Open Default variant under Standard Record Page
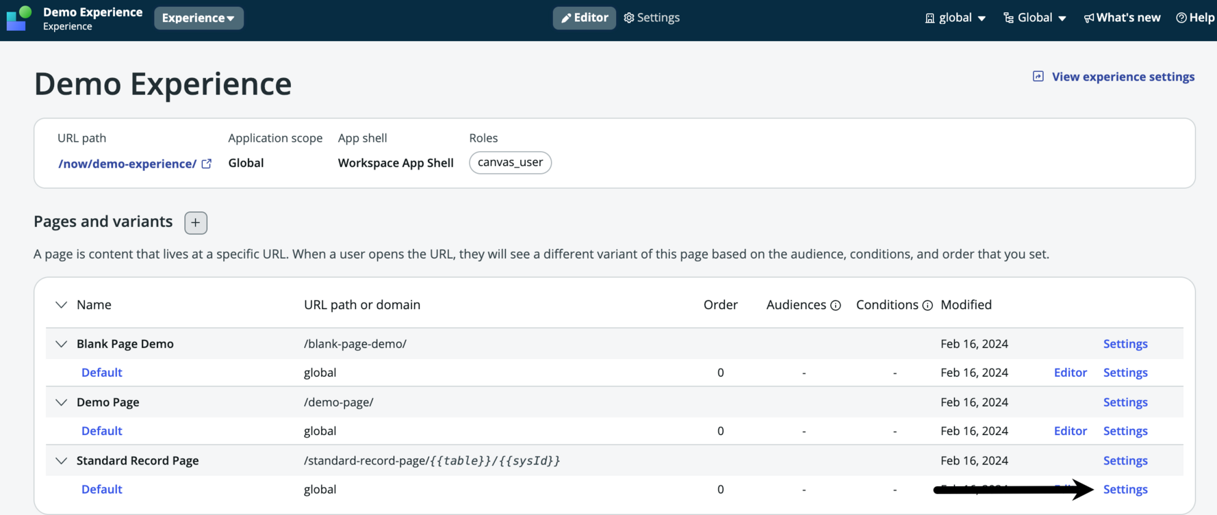The height and width of the screenshot is (515, 1217). (101, 490)
